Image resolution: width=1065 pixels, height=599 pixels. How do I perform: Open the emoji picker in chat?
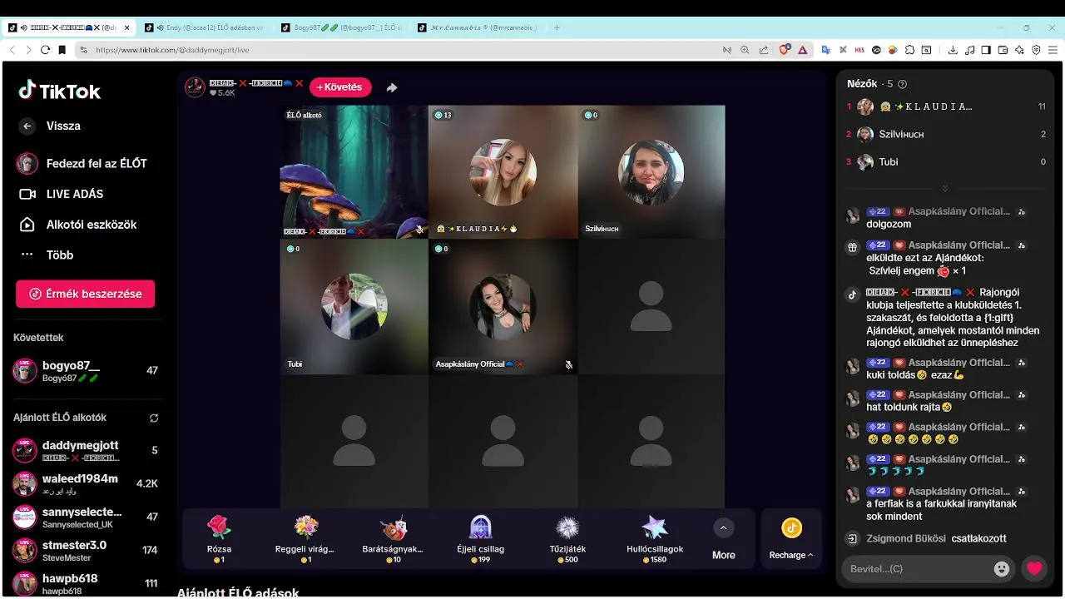(1002, 569)
